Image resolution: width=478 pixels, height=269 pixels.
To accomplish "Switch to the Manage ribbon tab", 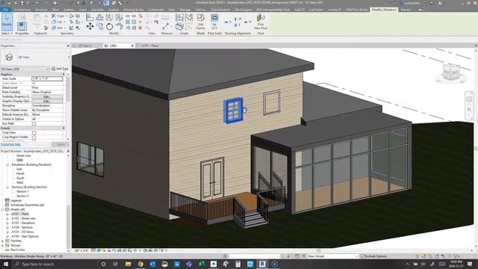I will click(184, 10).
